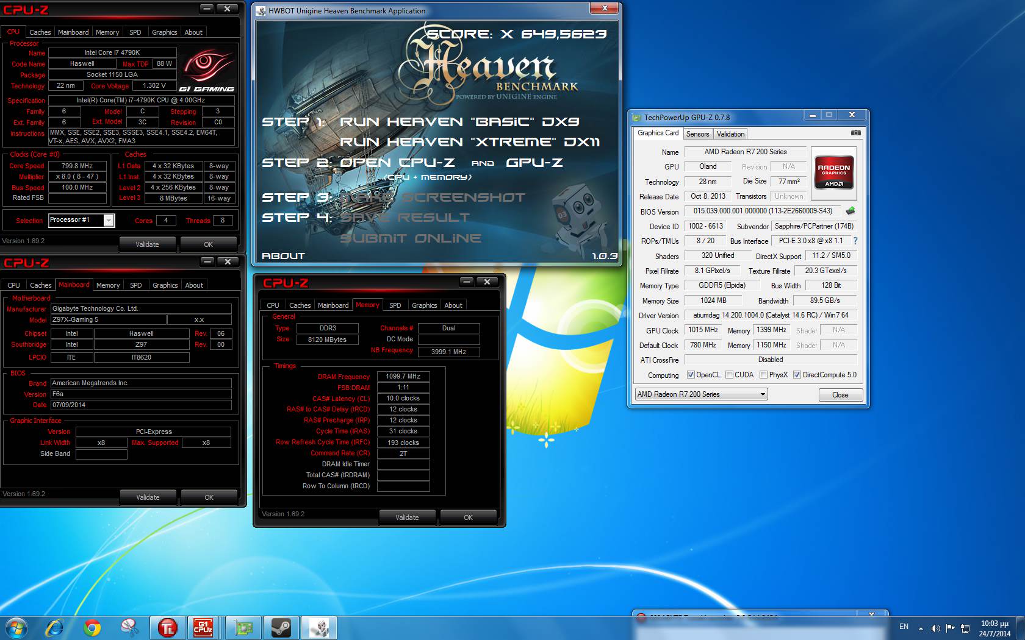Click About in Heaven benchmark window
This screenshot has width=1025, height=640.
coord(283,256)
